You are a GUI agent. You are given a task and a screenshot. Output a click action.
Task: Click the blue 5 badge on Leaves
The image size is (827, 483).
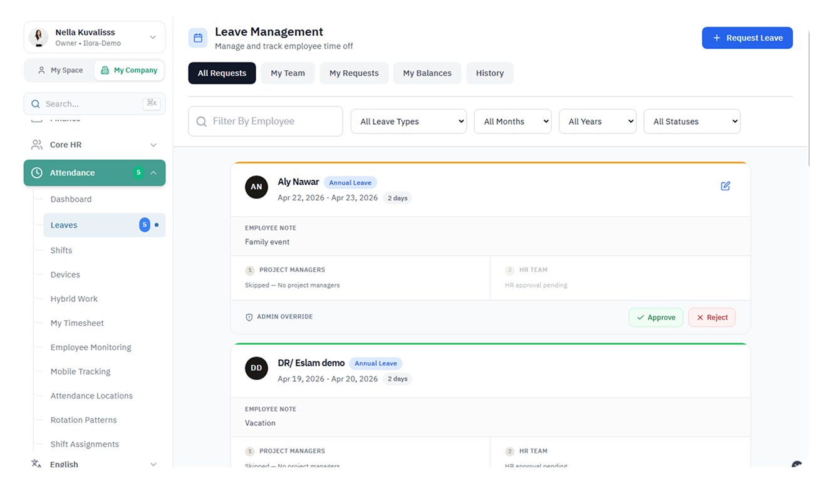click(x=145, y=225)
